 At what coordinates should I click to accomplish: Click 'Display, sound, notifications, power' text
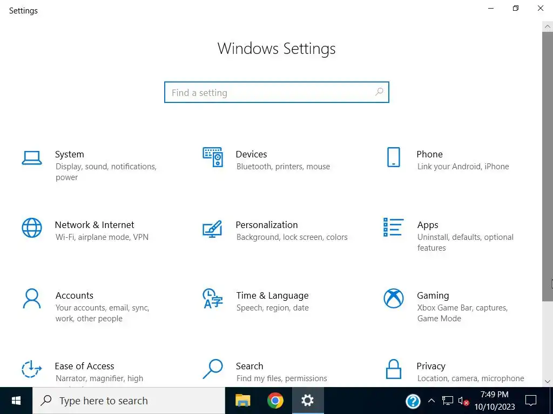[106, 172]
